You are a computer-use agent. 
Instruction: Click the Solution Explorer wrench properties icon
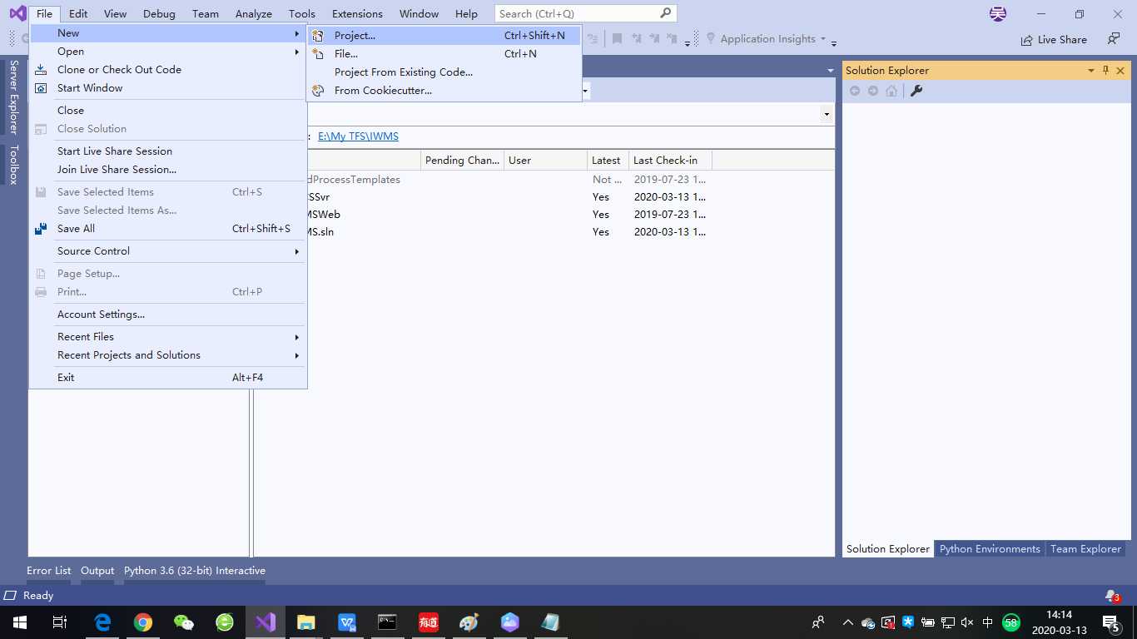(x=916, y=91)
